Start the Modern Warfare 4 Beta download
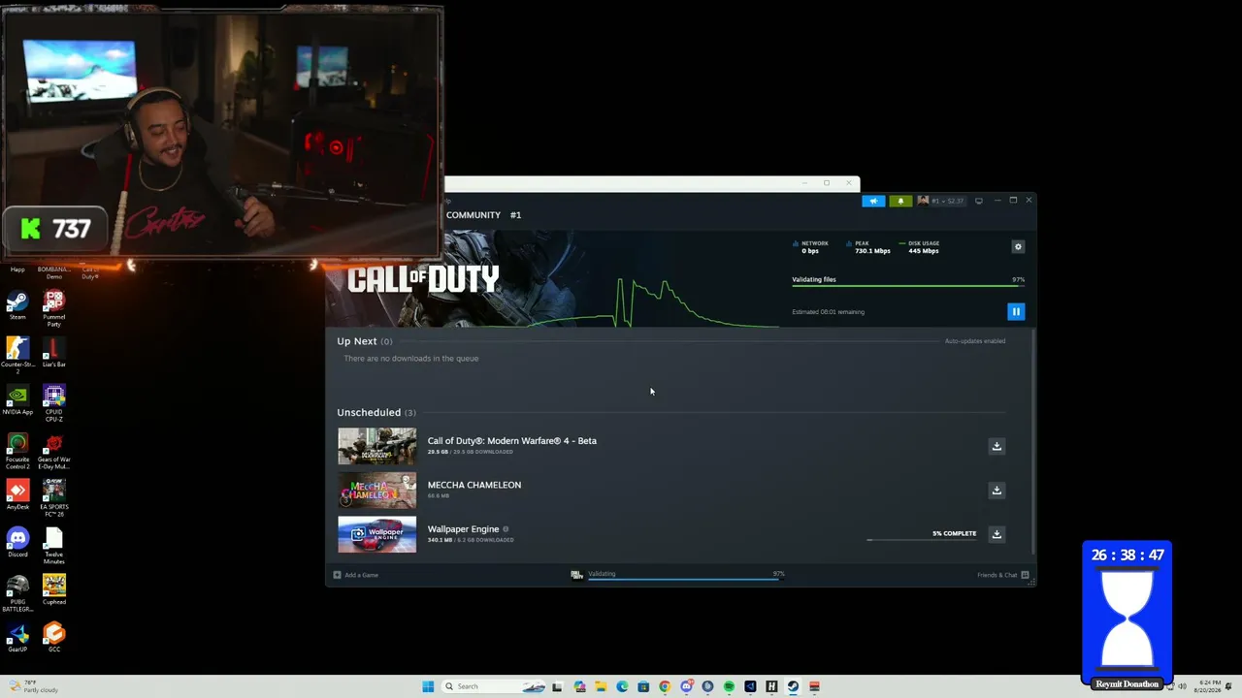 point(997,446)
